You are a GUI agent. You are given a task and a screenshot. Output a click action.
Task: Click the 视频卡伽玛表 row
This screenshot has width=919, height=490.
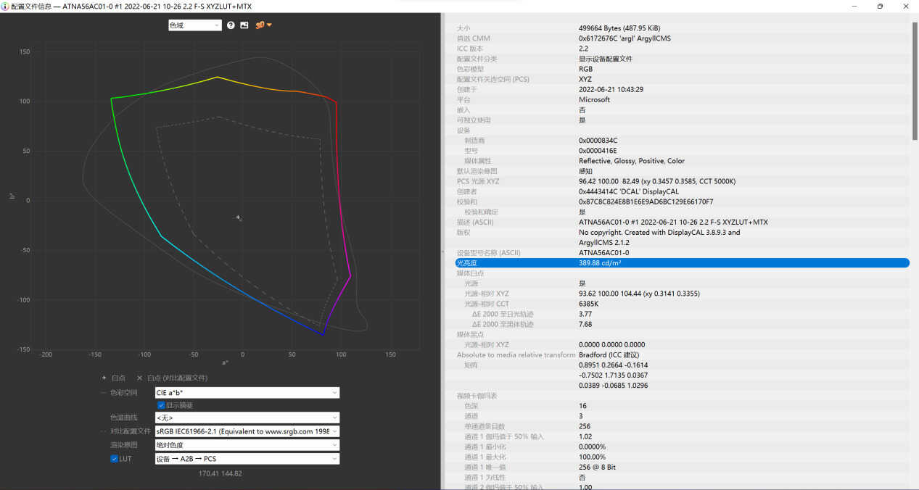tap(682, 396)
